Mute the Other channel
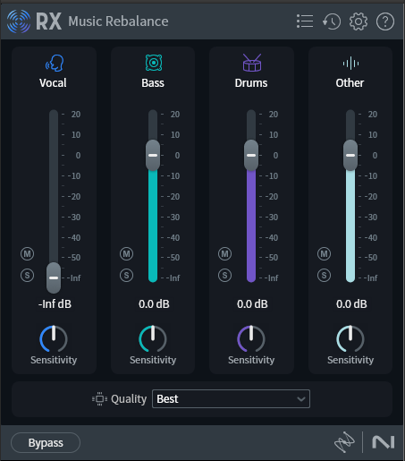Viewport: 405px width, 461px height. 324,254
